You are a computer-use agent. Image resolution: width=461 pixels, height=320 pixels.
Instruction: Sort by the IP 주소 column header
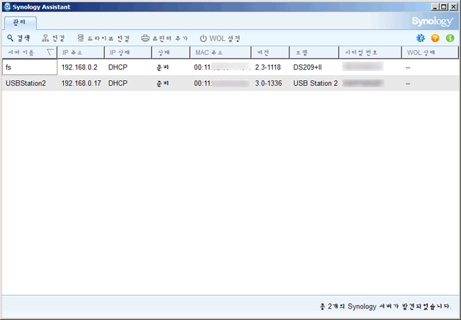point(81,53)
